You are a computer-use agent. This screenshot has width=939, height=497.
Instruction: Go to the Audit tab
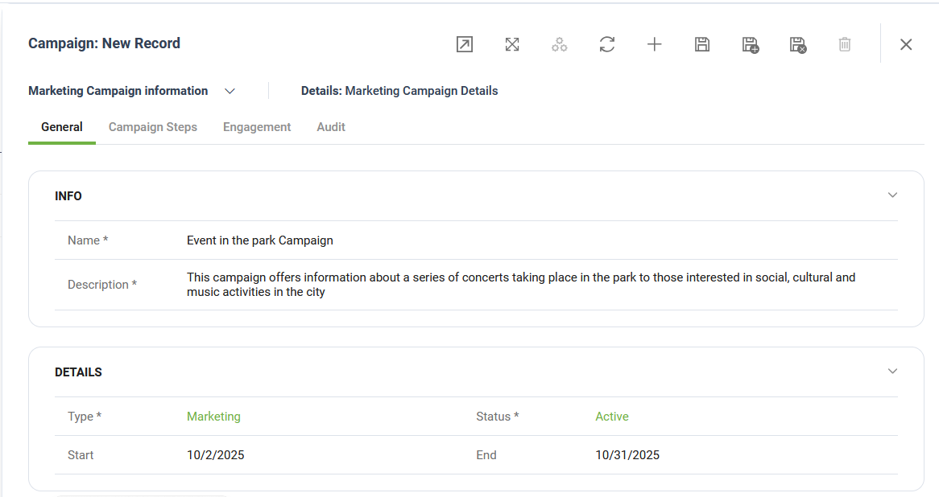[331, 127]
